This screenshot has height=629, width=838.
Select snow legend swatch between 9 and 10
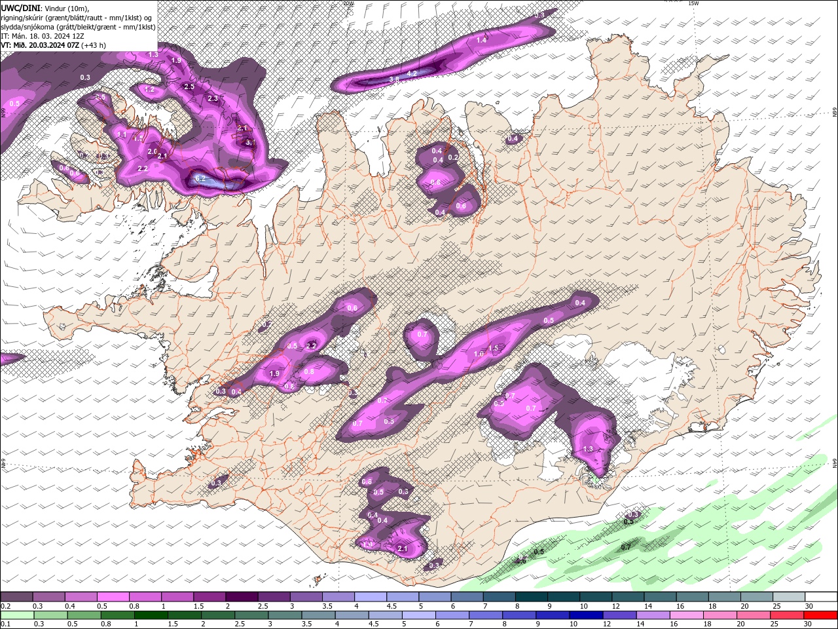[563, 597]
